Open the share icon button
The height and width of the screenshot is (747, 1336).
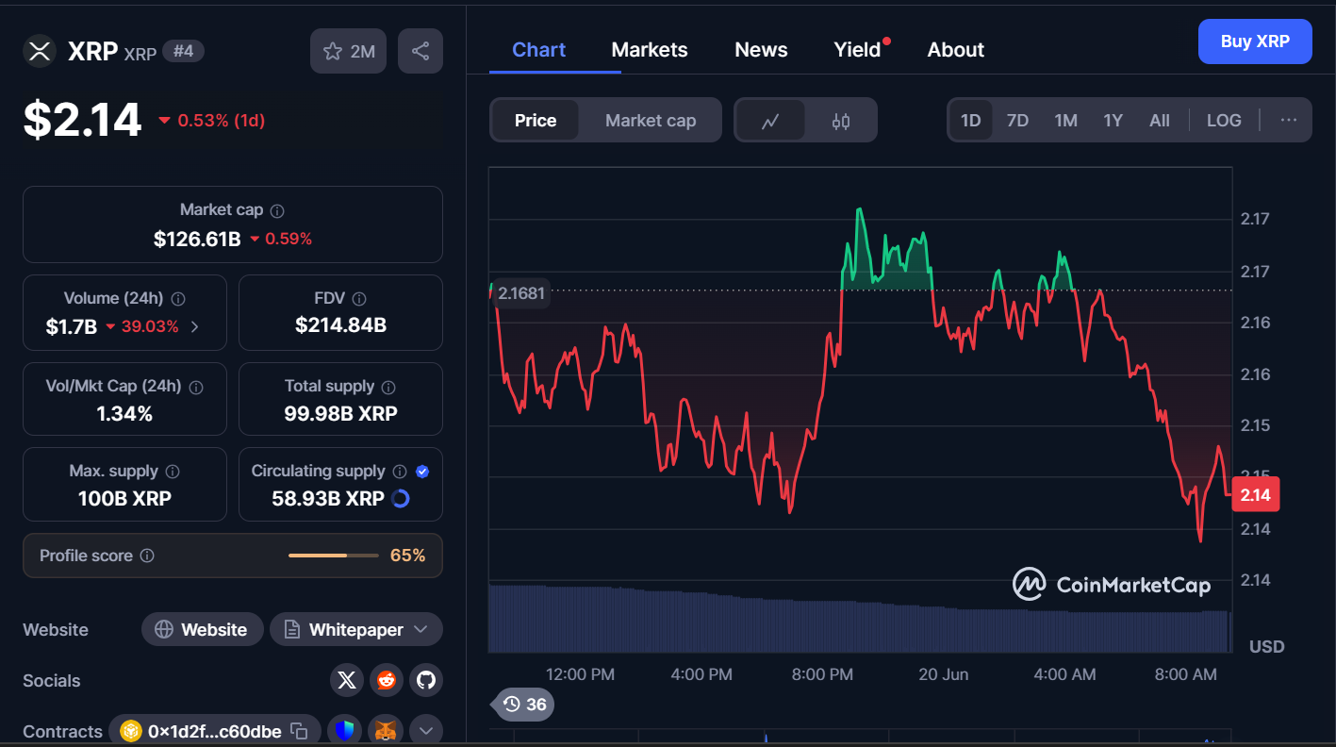click(x=421, y=51)
